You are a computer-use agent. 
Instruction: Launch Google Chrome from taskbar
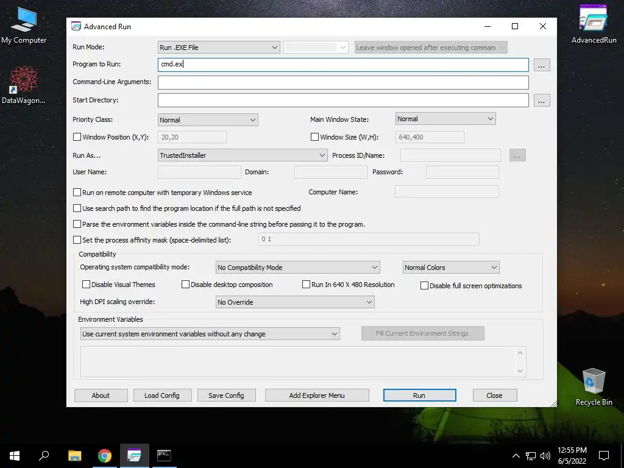pos(105,456)
